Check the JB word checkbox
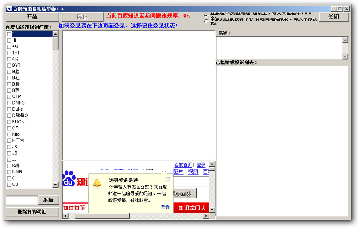Screen dimensions: 359x228 [x=9, y=153]
